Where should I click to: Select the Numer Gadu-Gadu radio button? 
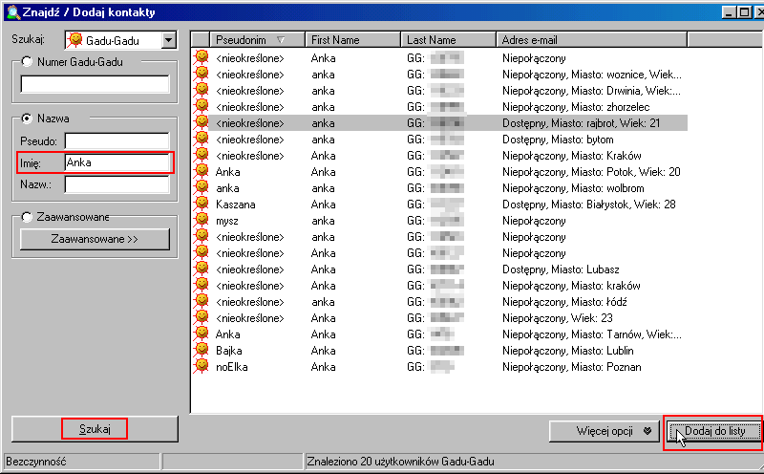tap(27, 63)
